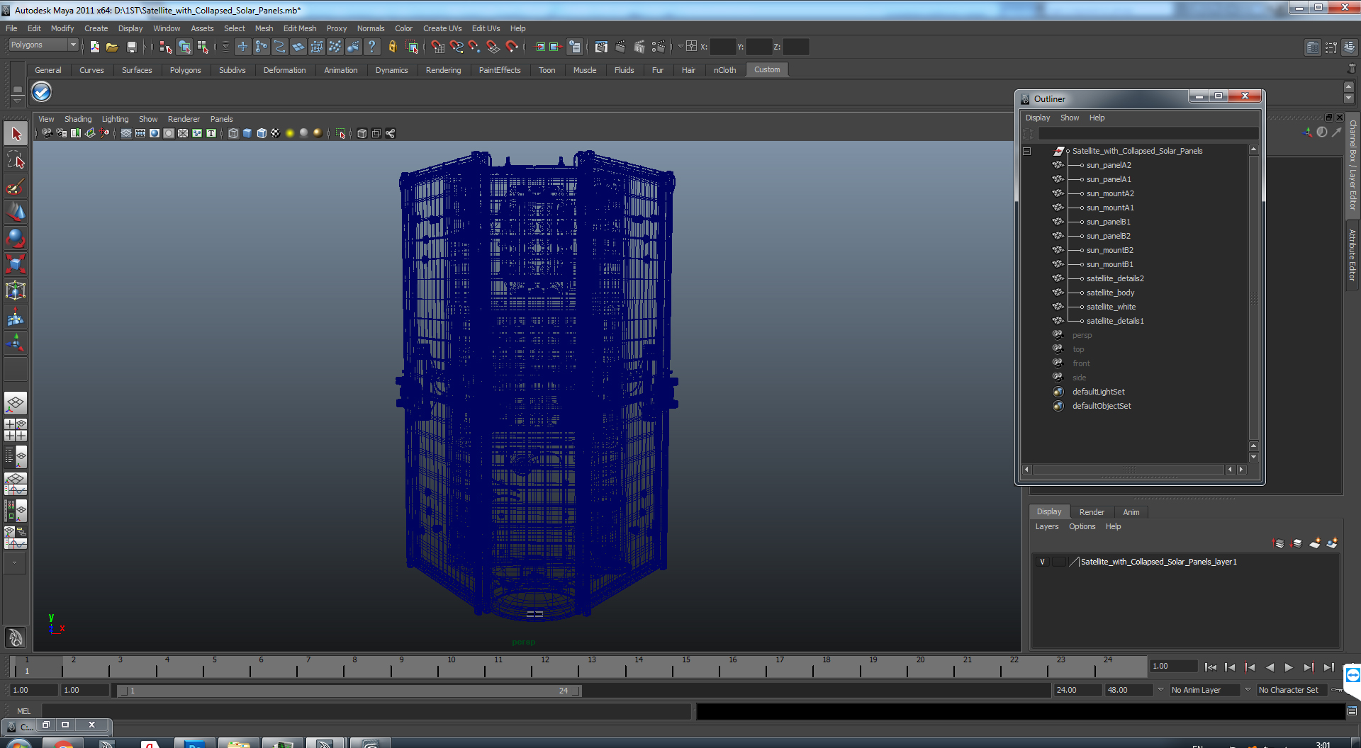The height and width of the screenshot is (748, 1361).
Task: Create a new empty display layer
Action: (x=1315, y=543)
